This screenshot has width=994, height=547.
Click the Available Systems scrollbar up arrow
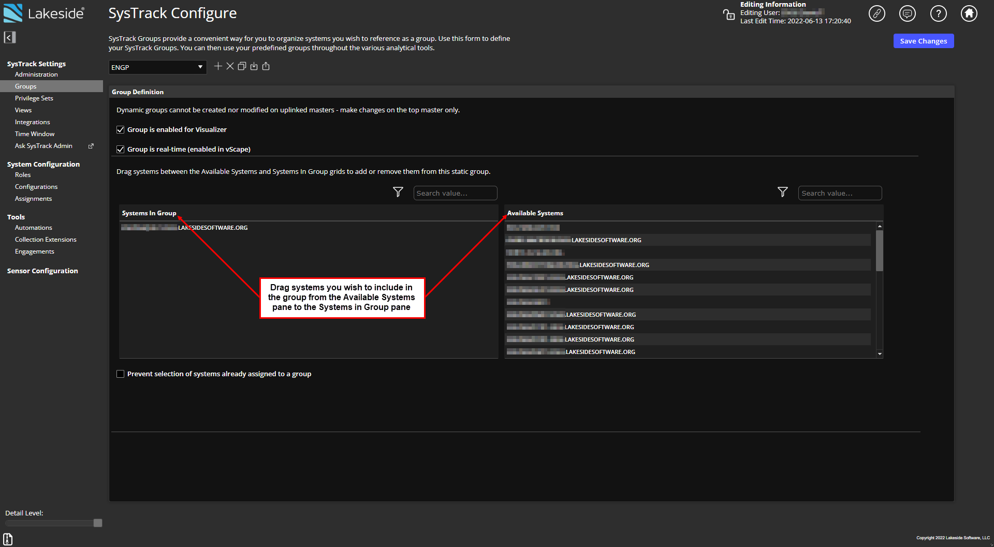pyautogui.click(x=880, y=226)
